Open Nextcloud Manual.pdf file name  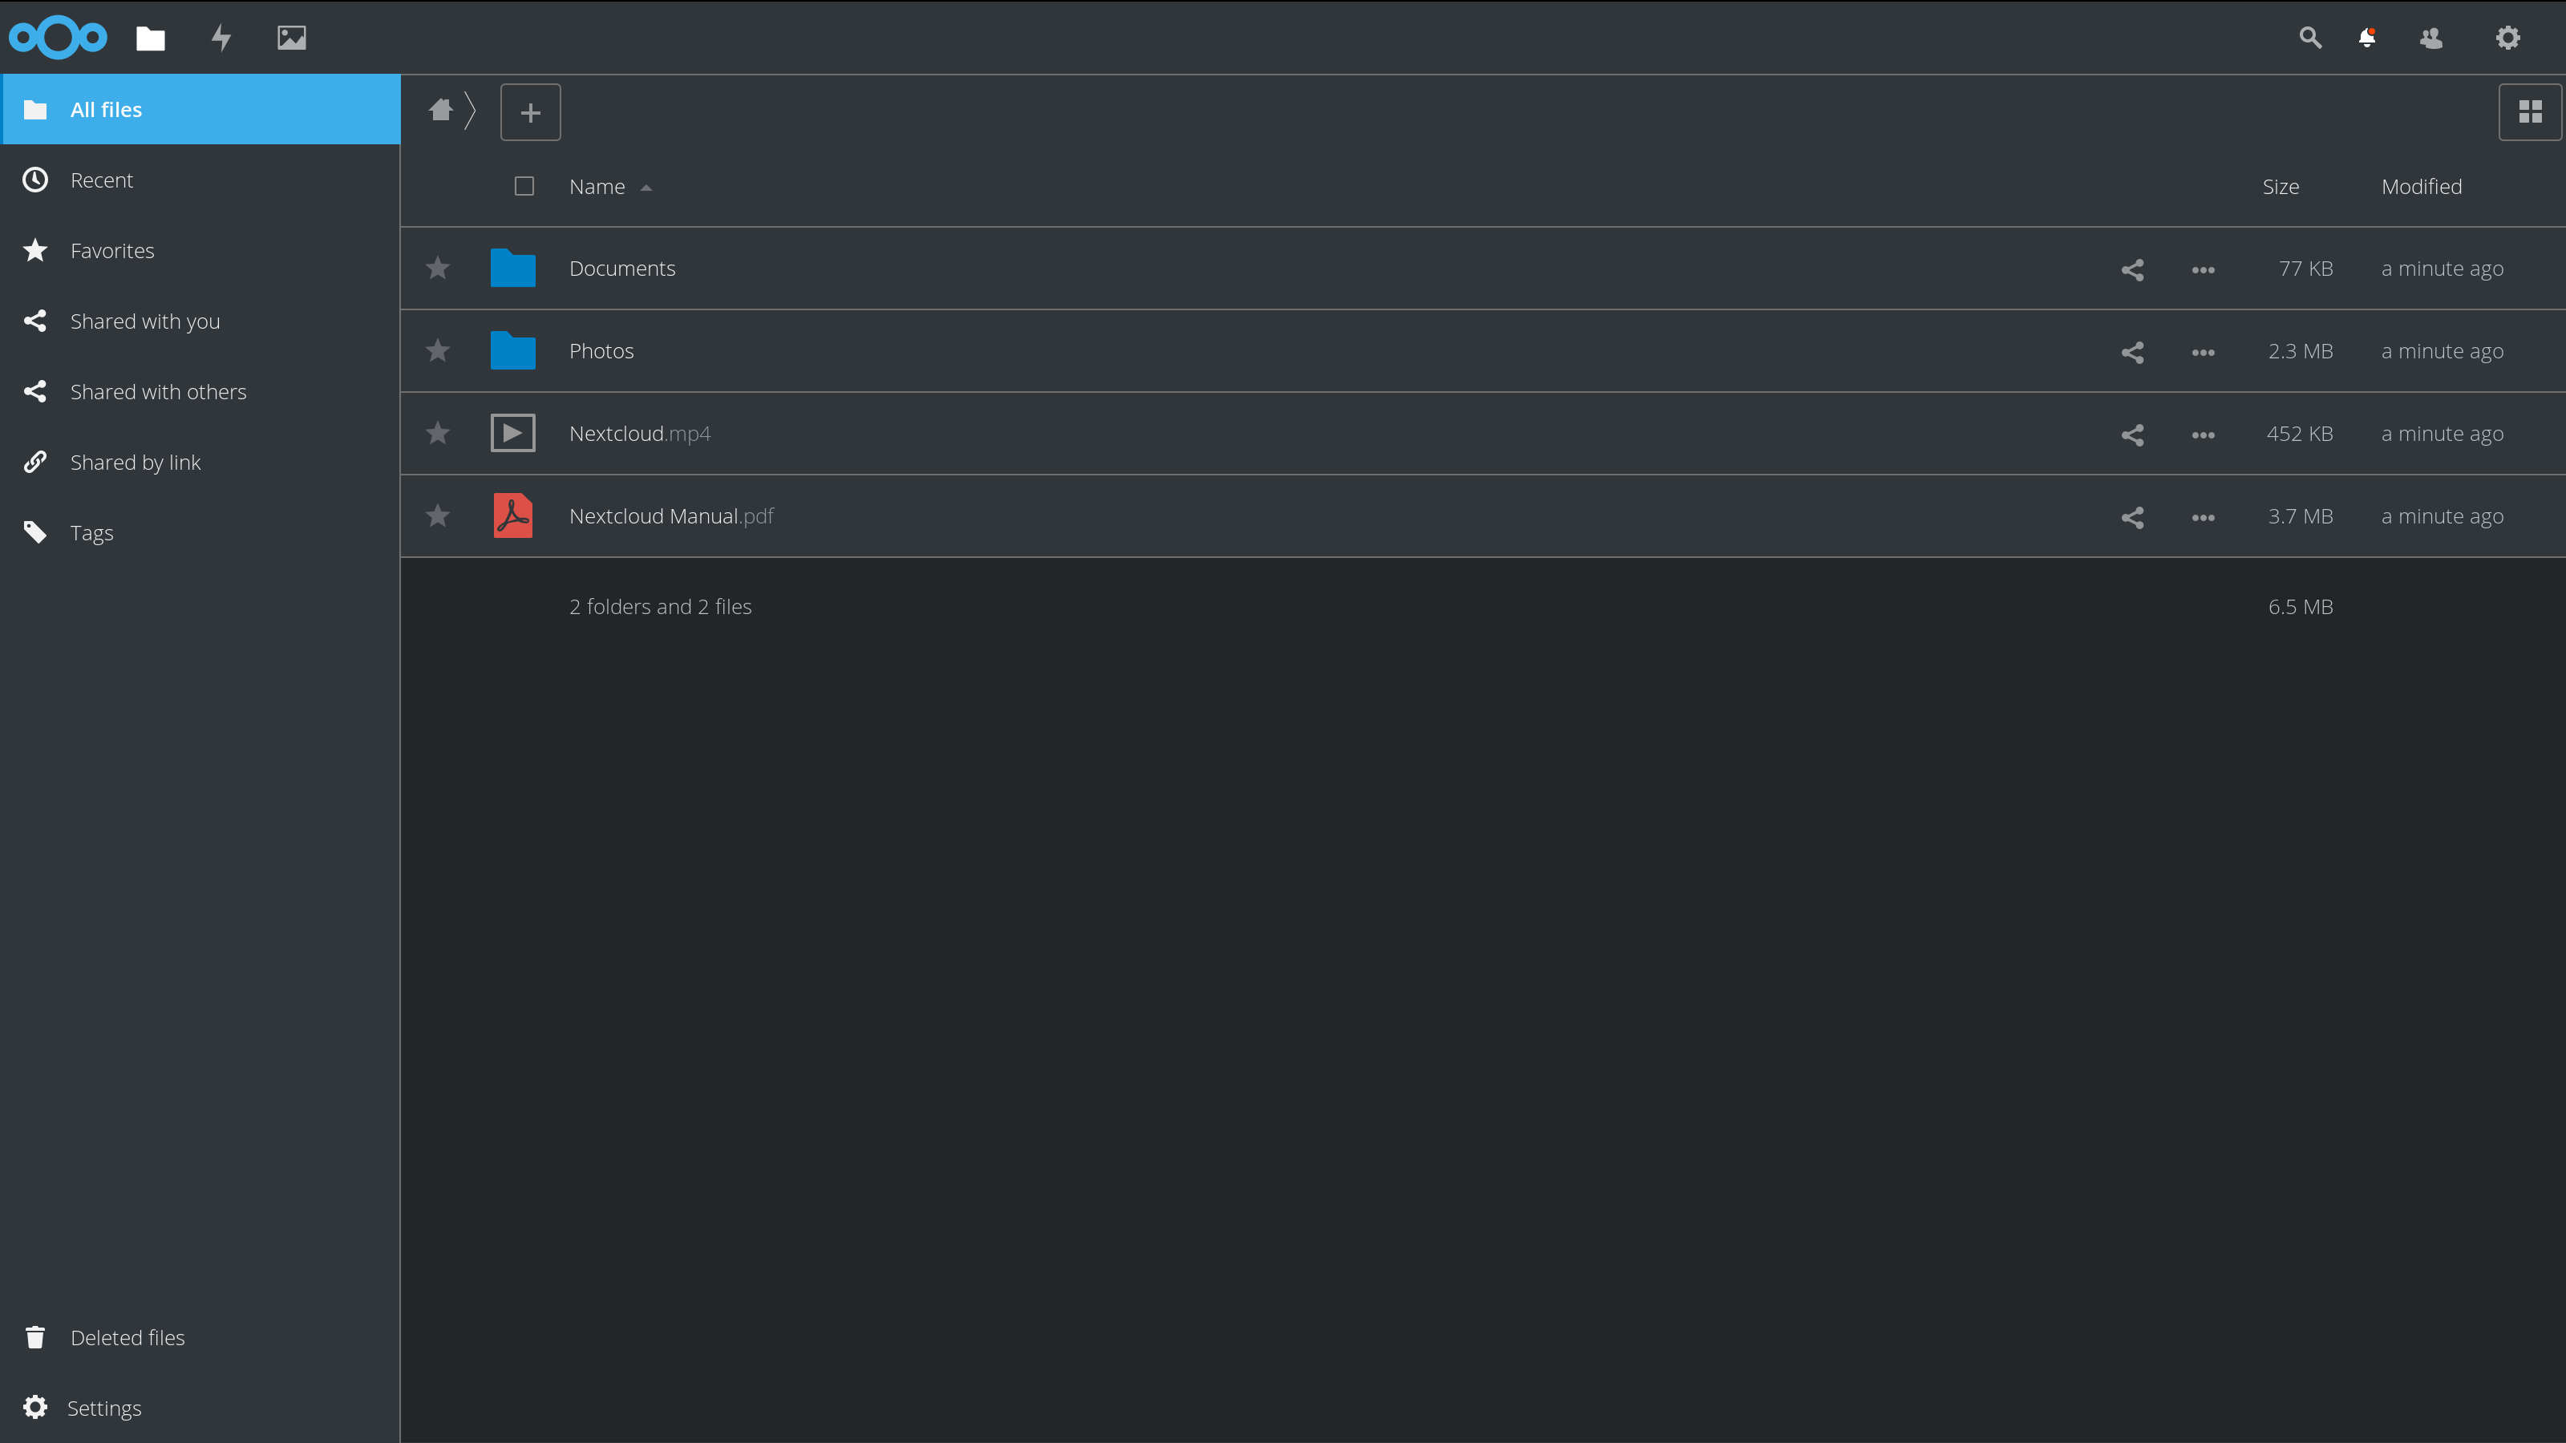(671, 515)
